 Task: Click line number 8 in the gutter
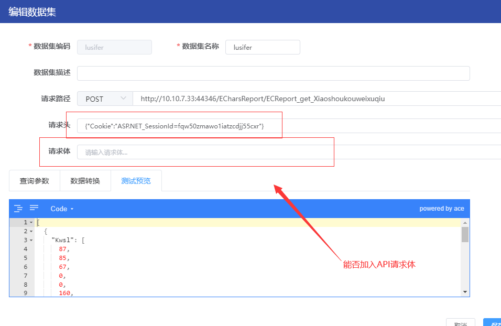coord(26,285)
